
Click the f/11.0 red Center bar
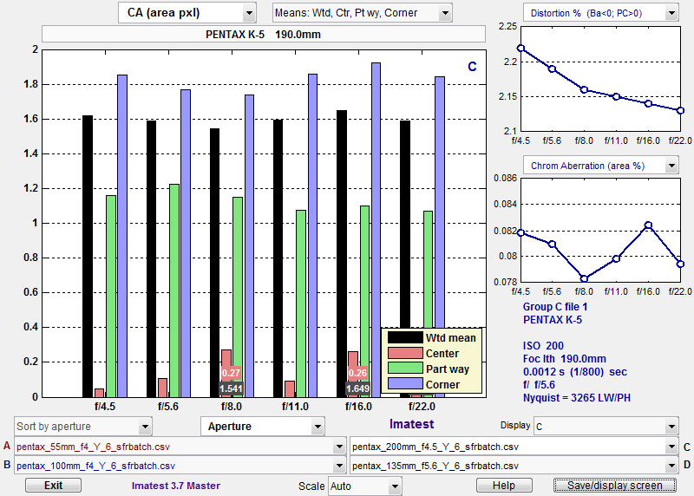290,389
